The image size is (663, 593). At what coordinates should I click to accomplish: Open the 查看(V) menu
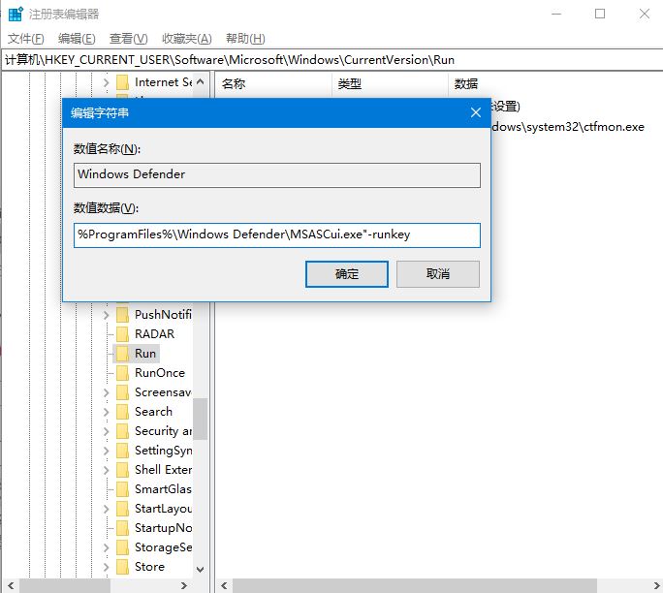coord(129,39)
